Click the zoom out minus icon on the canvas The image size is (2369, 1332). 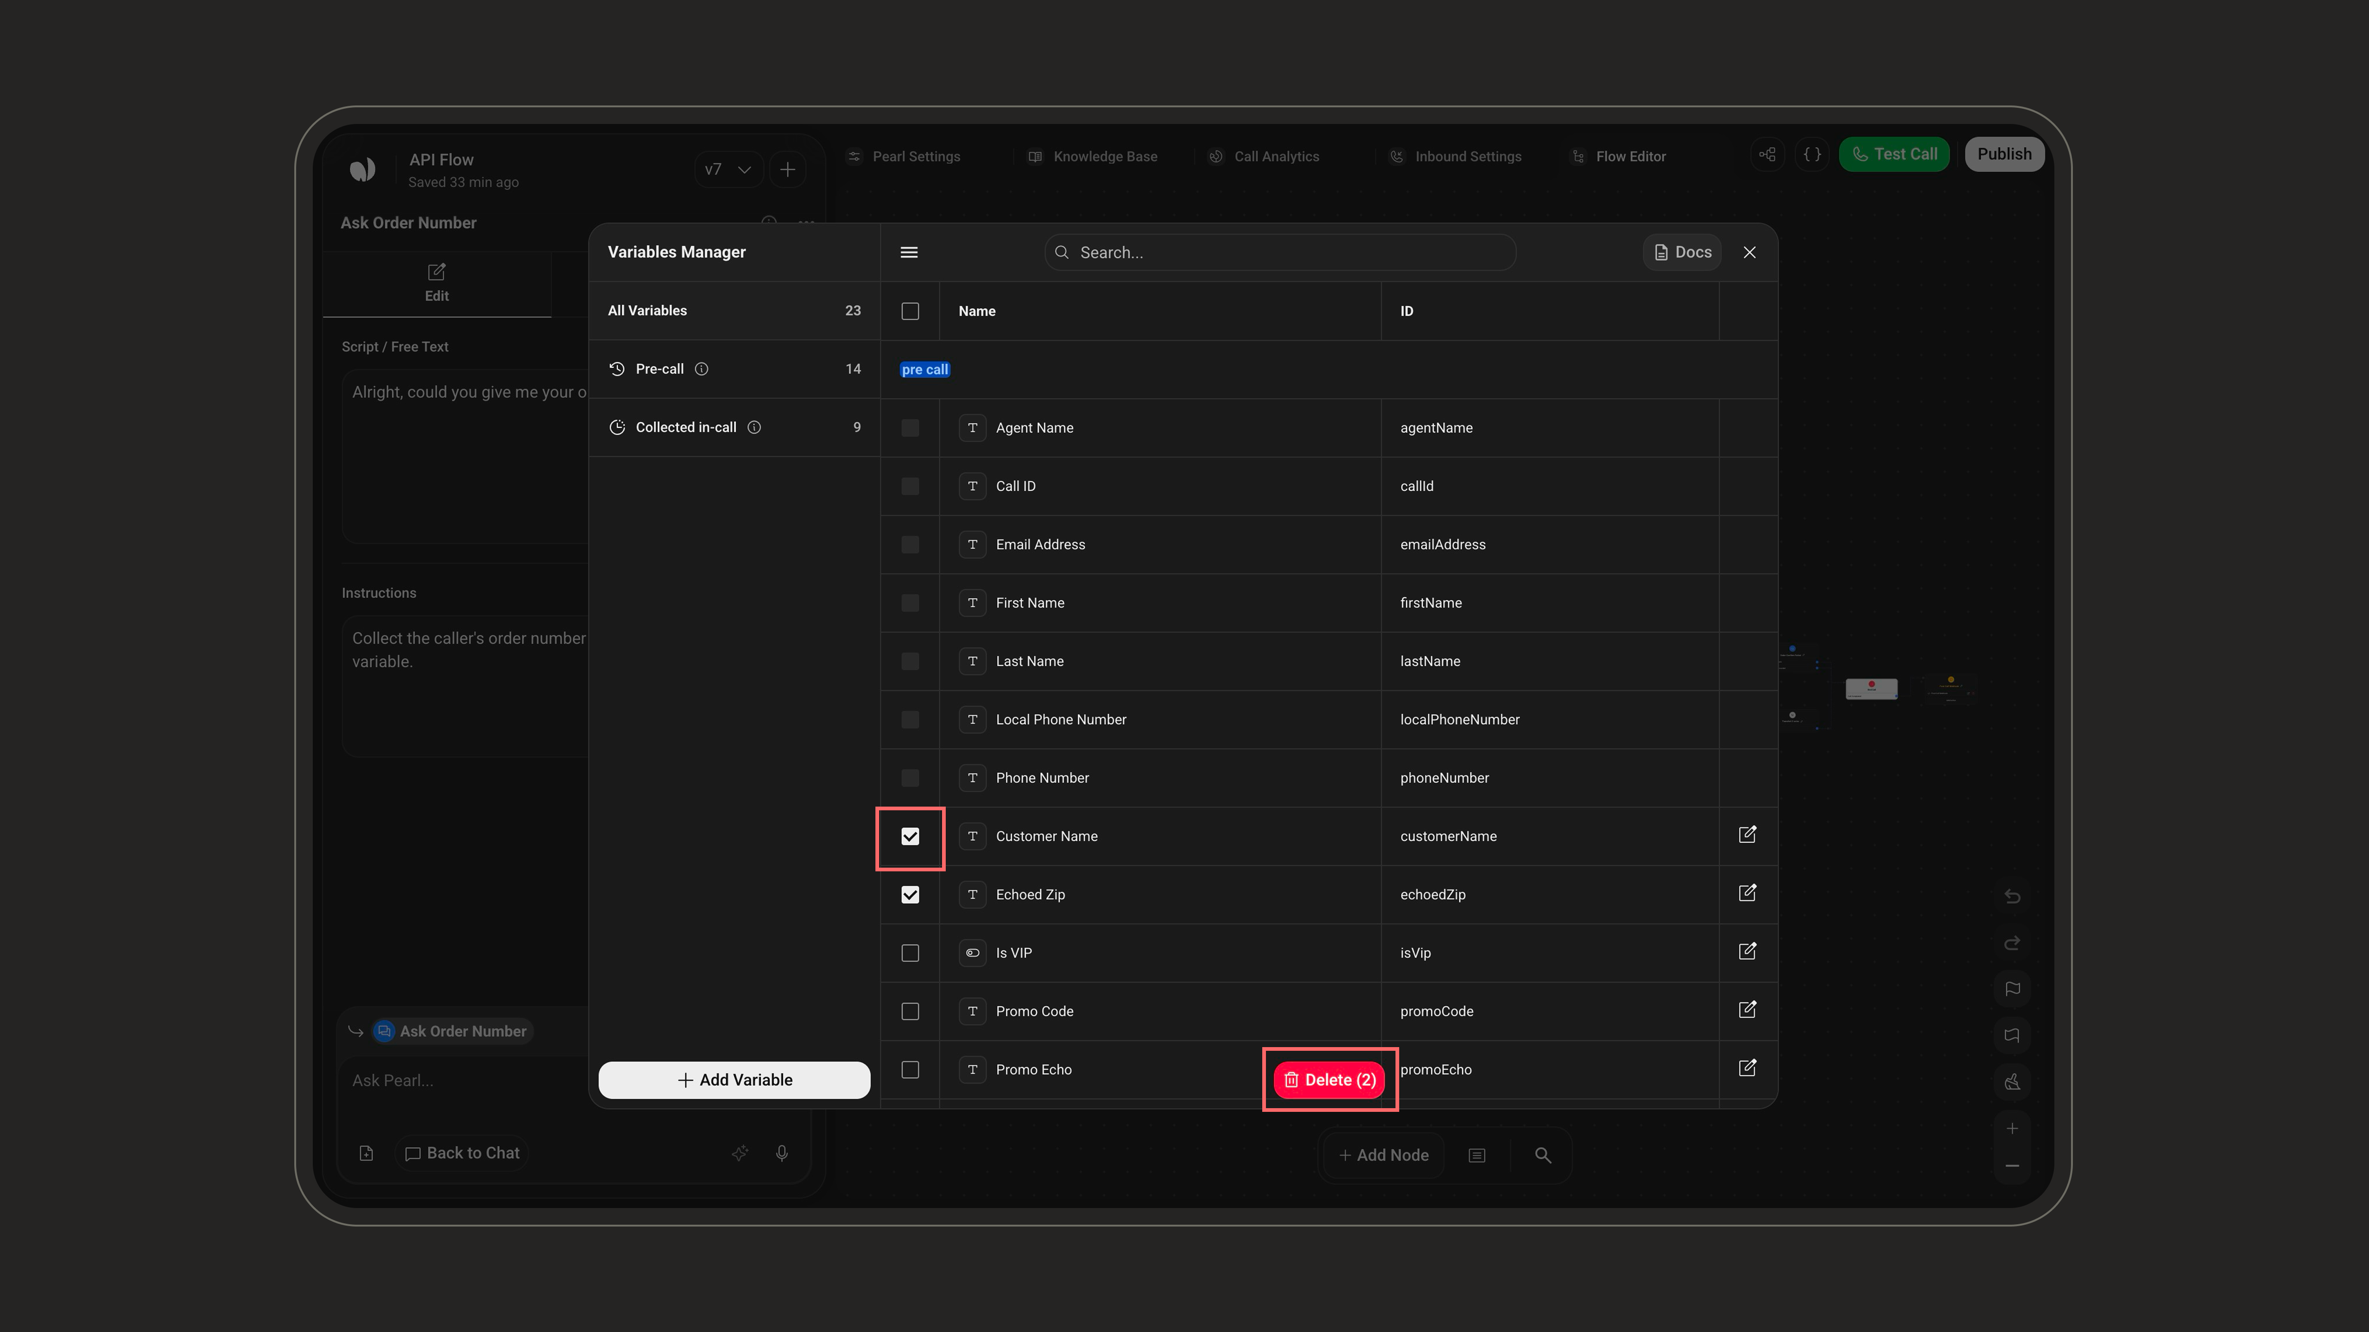[x=2012, y=1166]
